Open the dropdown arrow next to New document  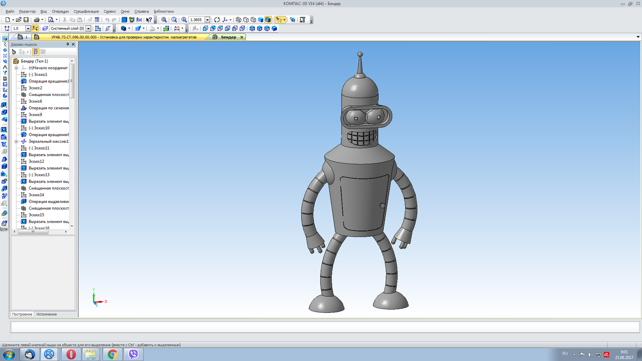(x=13, y=20)
